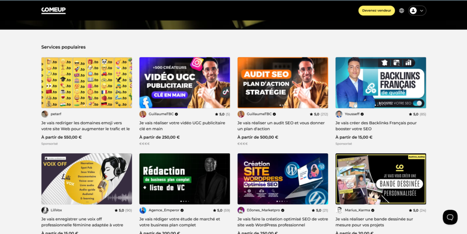The height and width of the screenshot is (234, 467).
Task: Open the emoji domains service thumbnail
Action: point(87,83)
